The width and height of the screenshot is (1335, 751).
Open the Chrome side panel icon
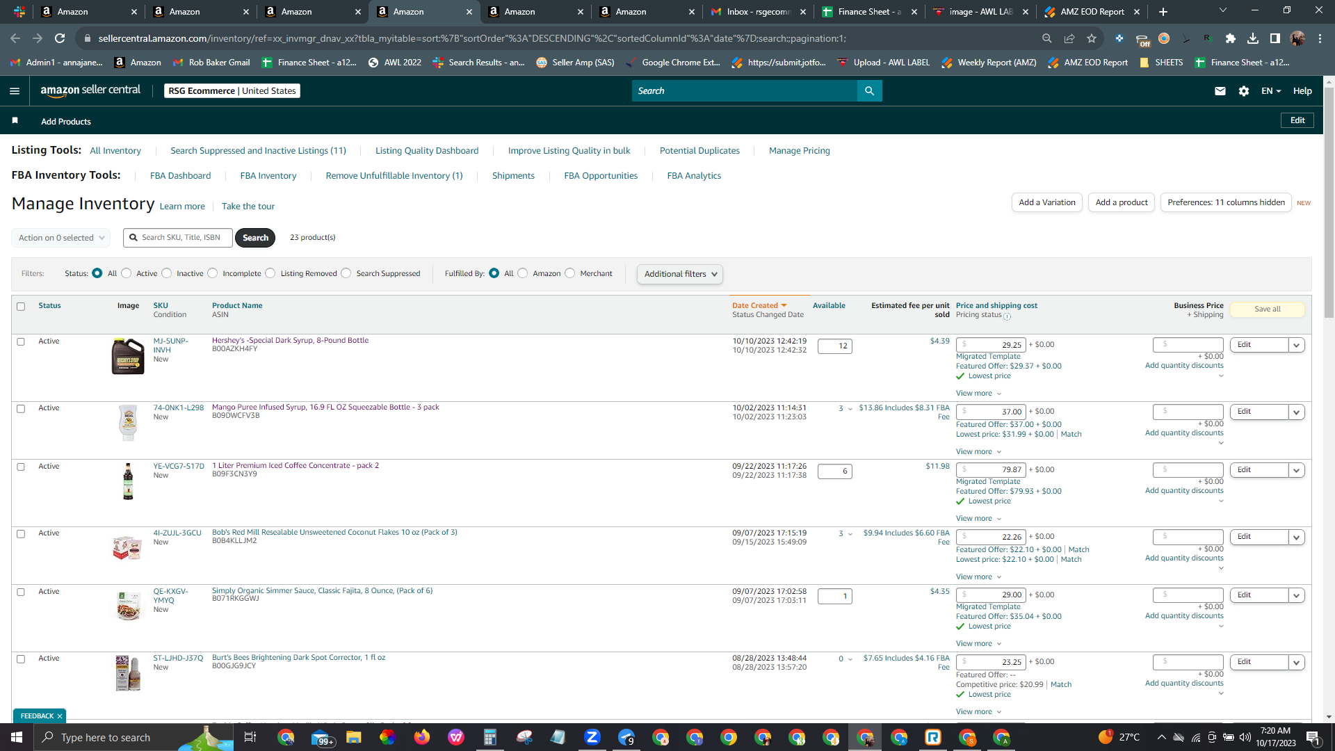(x=1275, y=39)
